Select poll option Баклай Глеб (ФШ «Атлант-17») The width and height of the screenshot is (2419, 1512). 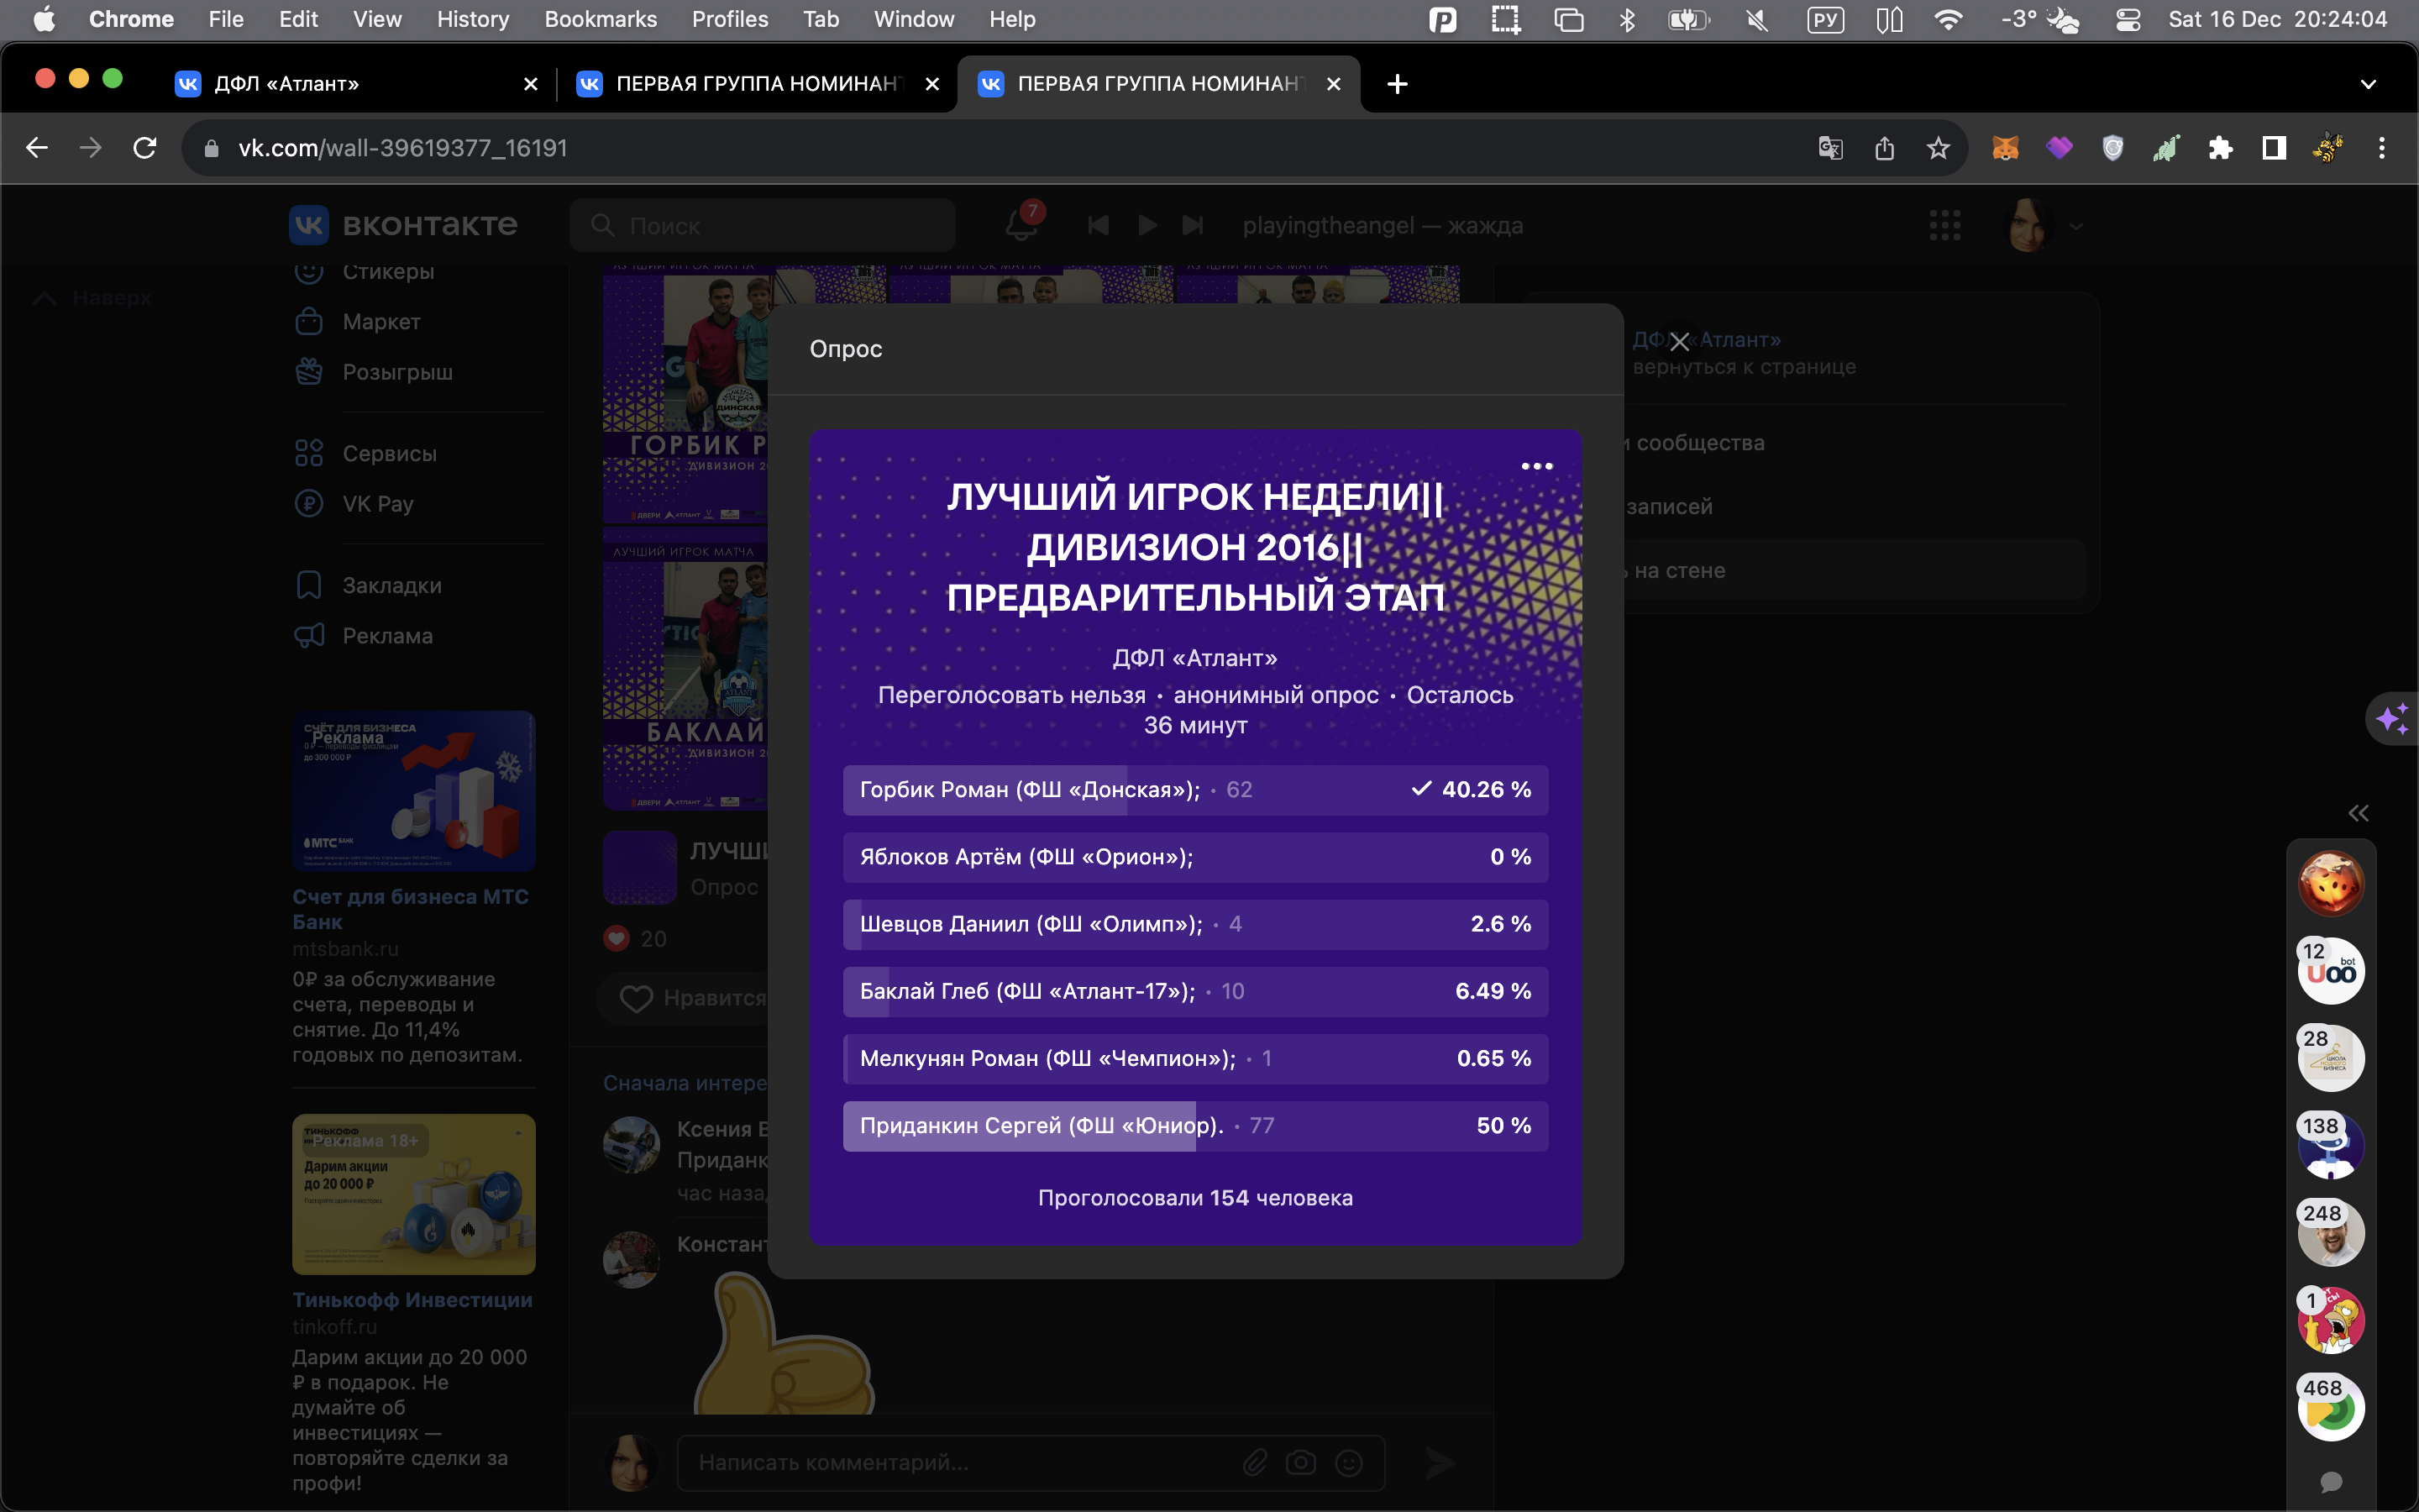[1195, 991]
